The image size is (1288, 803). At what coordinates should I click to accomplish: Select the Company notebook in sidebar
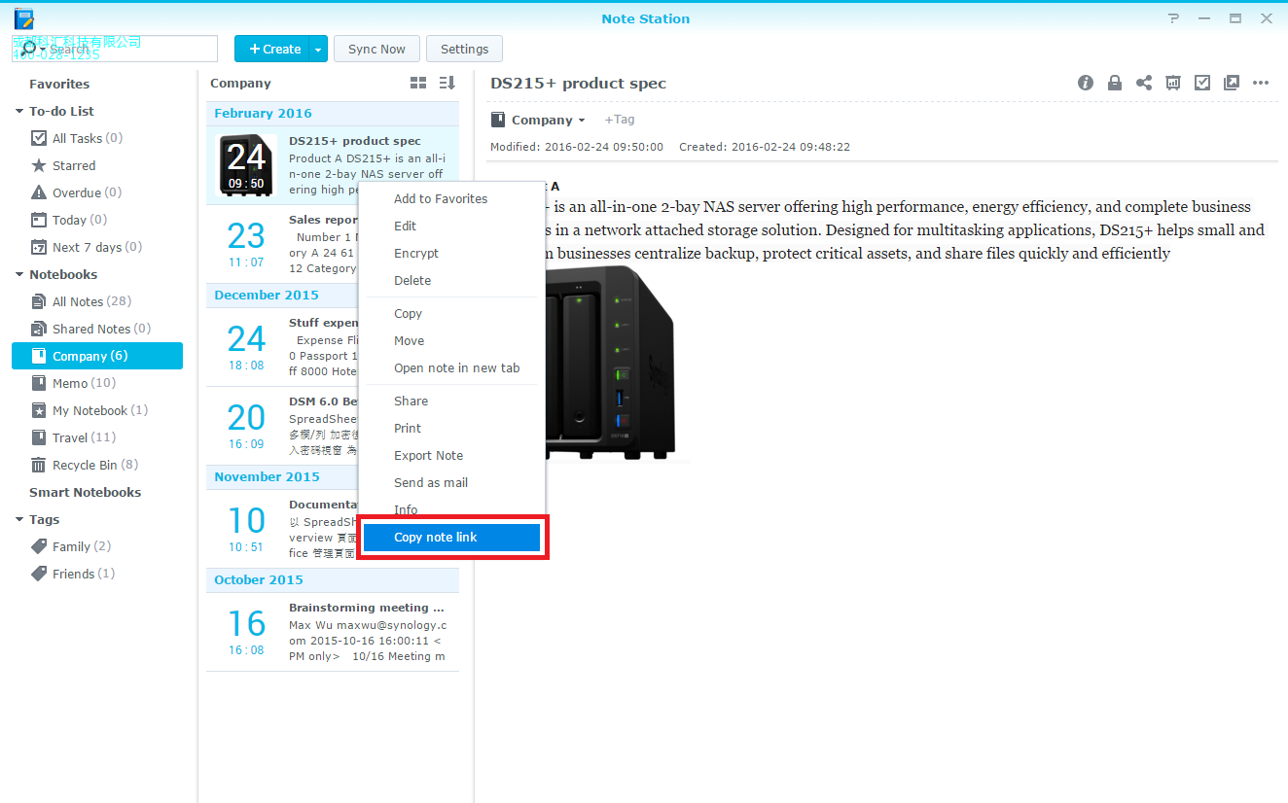coord(97,356)
